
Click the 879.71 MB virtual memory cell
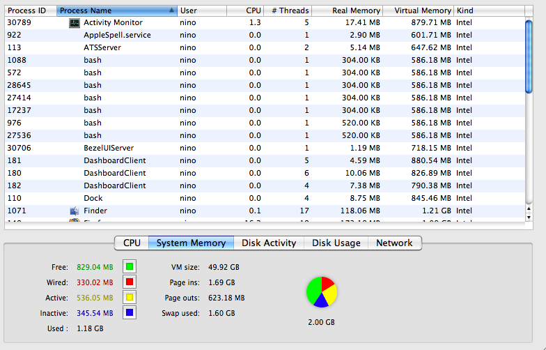tap(431, 22)
